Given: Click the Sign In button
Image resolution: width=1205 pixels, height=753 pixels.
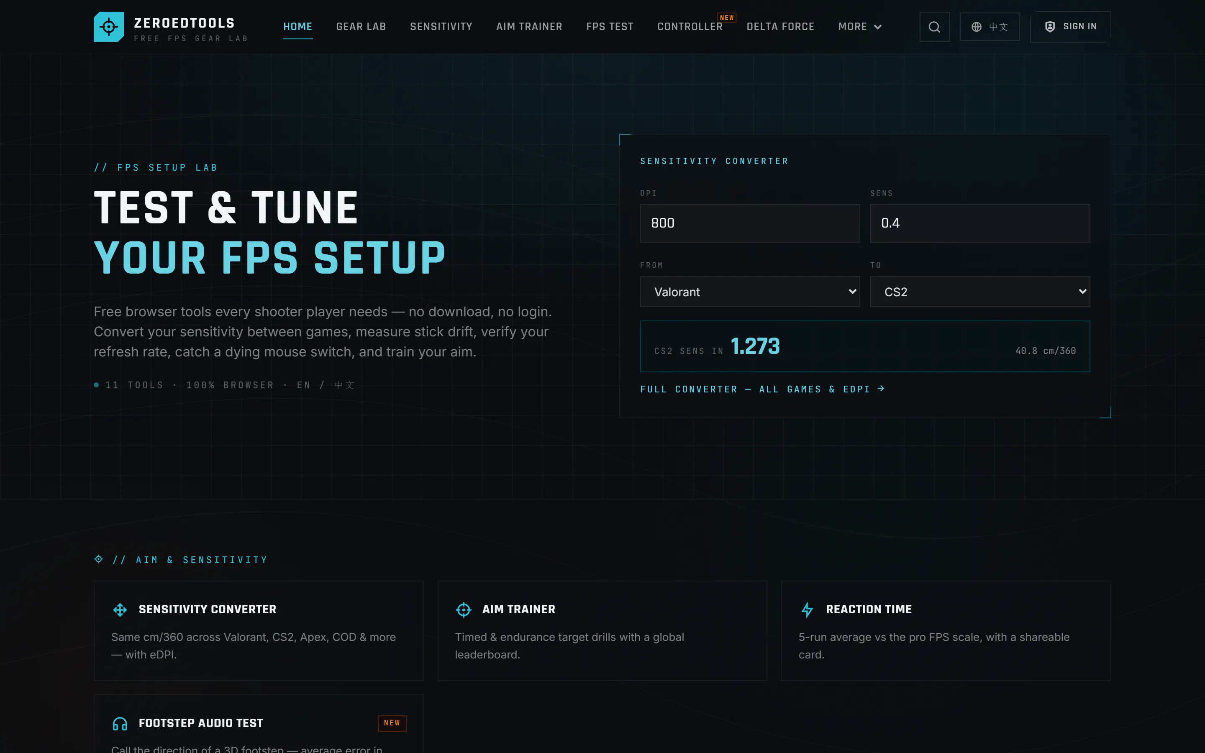Looking at the screenshot, I should tap(1070, 27).
